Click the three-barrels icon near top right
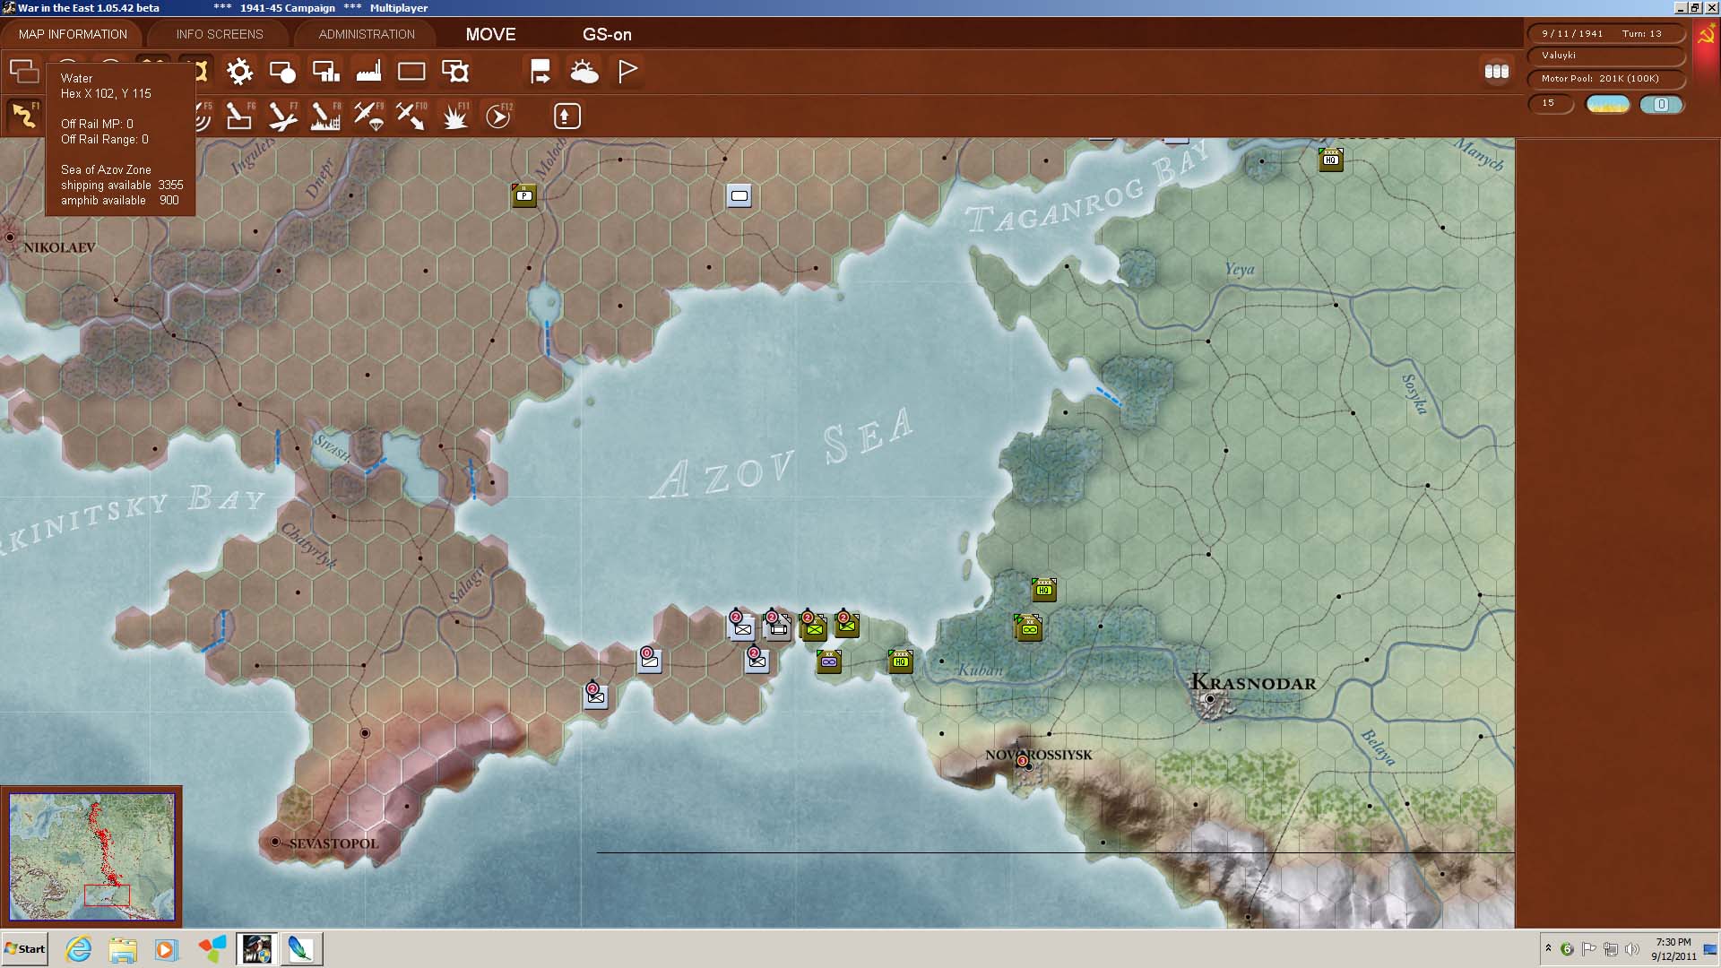This screenshot has height=968, width=1721. coord(1497,72)
